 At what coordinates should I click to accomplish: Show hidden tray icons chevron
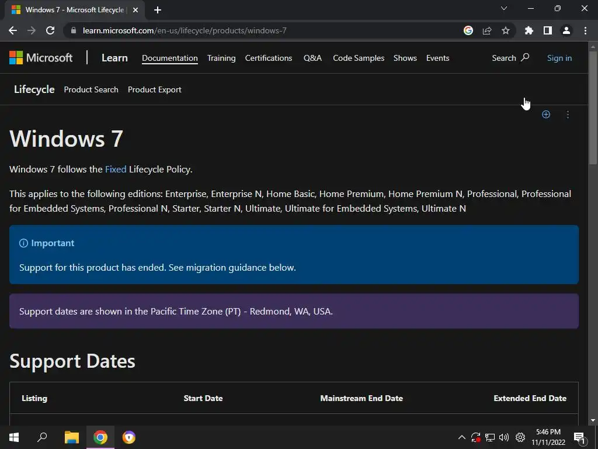click(461, 437)
